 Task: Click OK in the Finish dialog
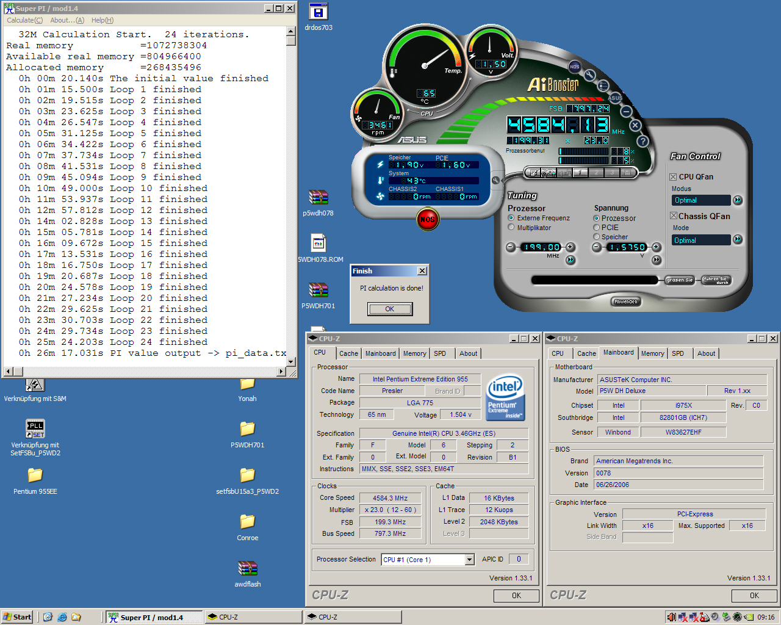390,309
